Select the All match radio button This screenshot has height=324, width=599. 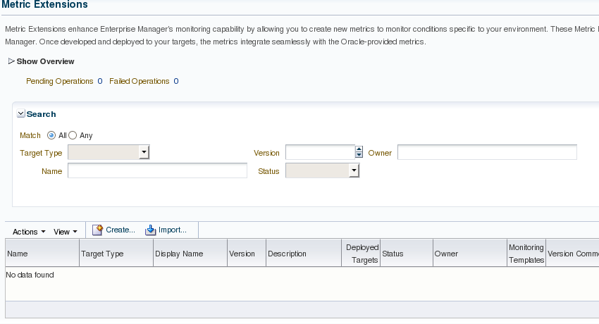(51, 135)
